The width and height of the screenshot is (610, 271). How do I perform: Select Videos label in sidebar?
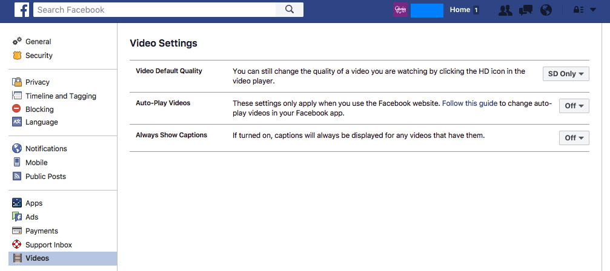pos(38,258)
